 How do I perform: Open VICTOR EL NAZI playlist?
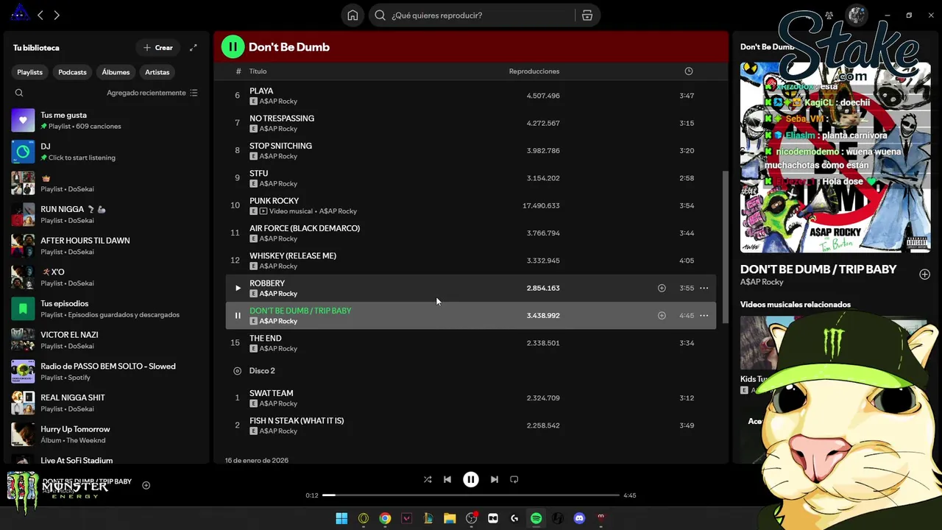[x=107, y=340]
